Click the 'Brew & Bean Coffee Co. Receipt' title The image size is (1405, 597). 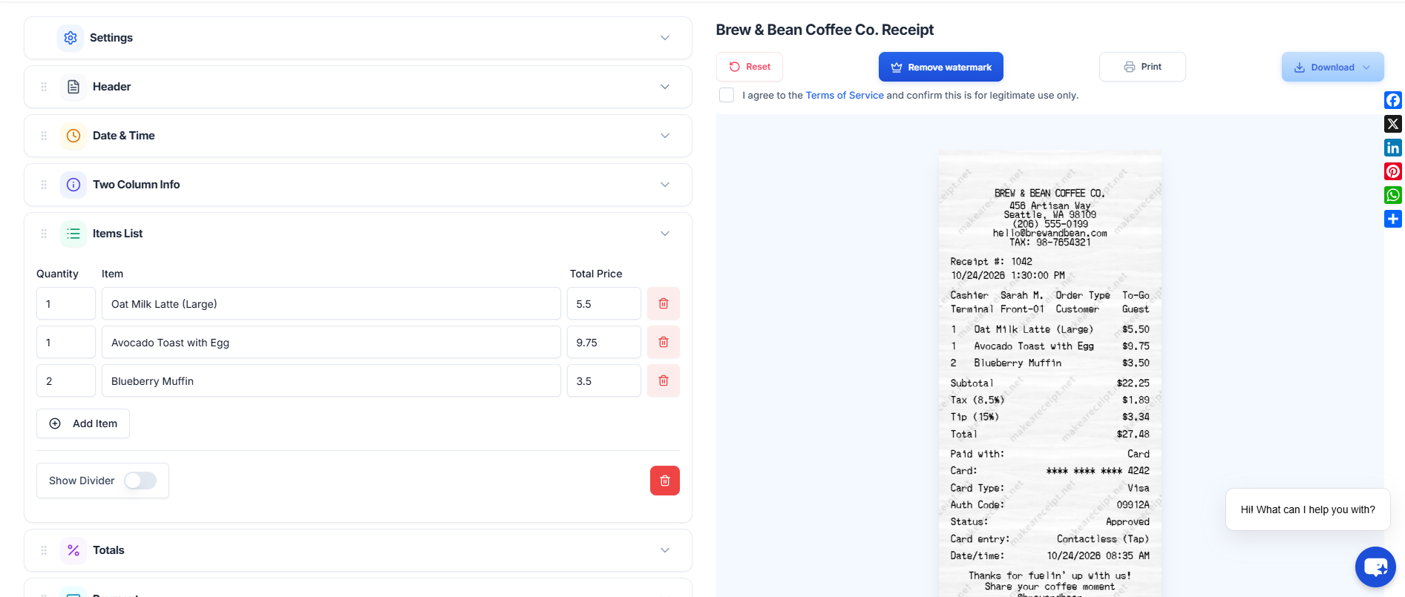[825, 30]
